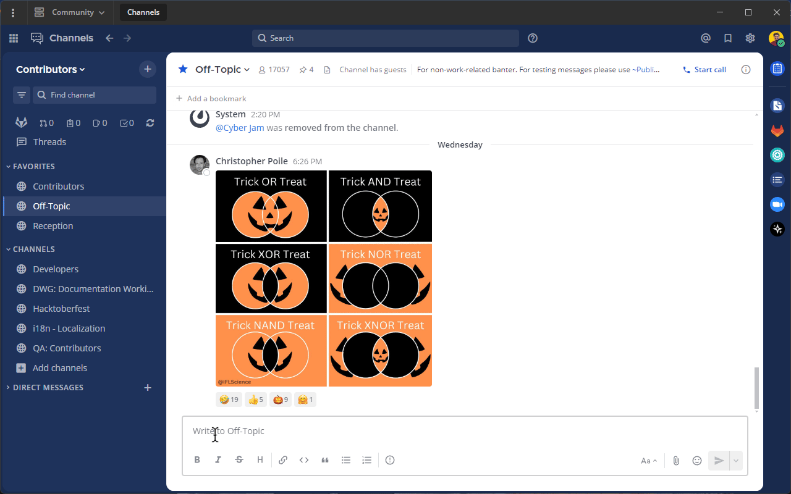Open the emoji picker beside the send button
Screen dimensions: 791x494
click(697, 460)
